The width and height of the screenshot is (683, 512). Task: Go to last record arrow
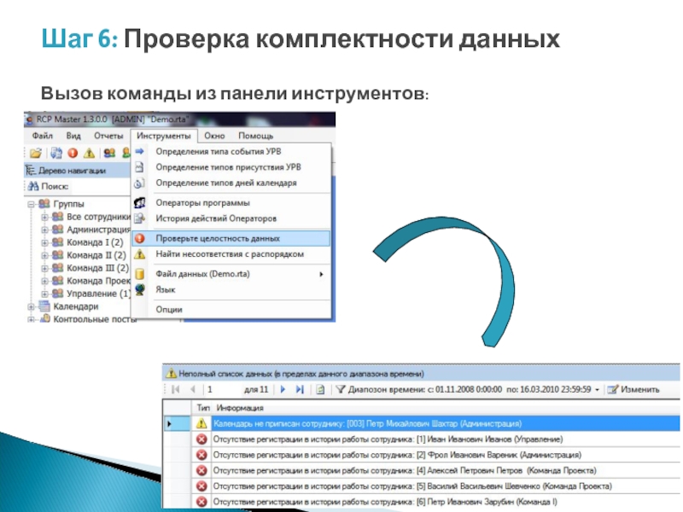click(300, 389)
